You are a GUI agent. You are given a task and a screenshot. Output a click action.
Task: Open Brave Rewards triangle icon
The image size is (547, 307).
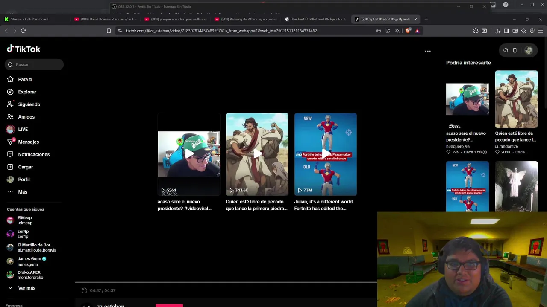click(x=417, y=31)
